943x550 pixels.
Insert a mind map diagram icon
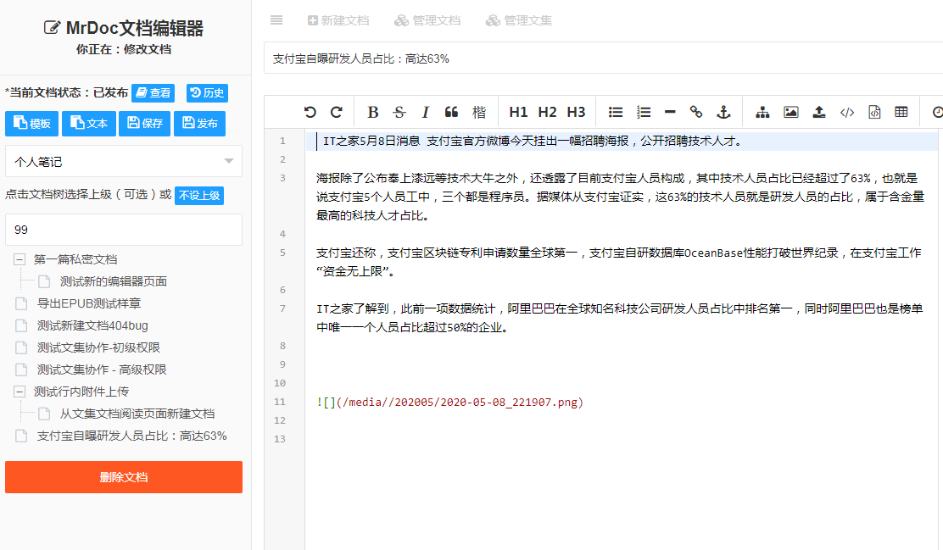coord(762,112)
